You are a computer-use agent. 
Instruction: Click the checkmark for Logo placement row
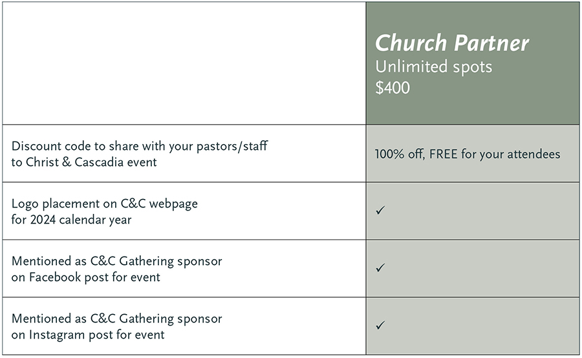click(380, 211)
